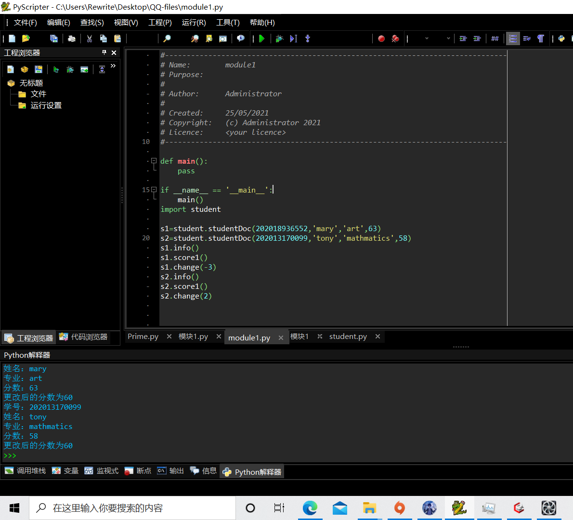Open the 工具(T) menu
573x520 pixels.
pos(228,23)
